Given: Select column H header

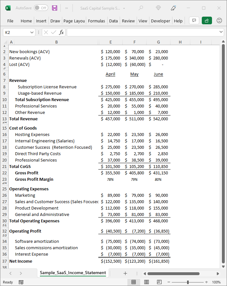Looking at the screenshot, I should 180,42.
